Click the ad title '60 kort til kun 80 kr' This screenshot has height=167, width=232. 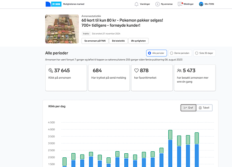click(122, 23)
